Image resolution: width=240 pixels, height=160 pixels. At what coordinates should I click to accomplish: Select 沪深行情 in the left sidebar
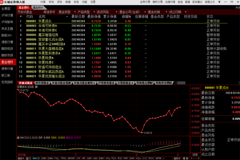coord(7,15)
